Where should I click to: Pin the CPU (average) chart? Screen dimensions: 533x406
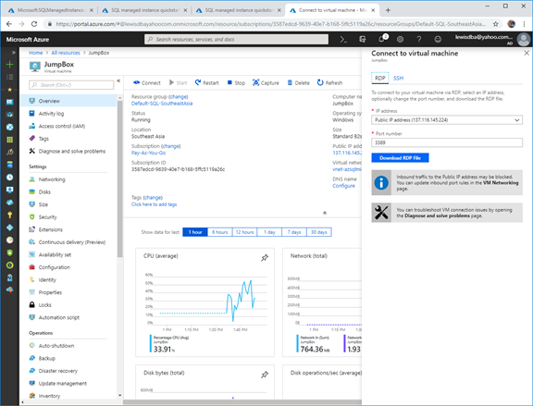[265, 257]
